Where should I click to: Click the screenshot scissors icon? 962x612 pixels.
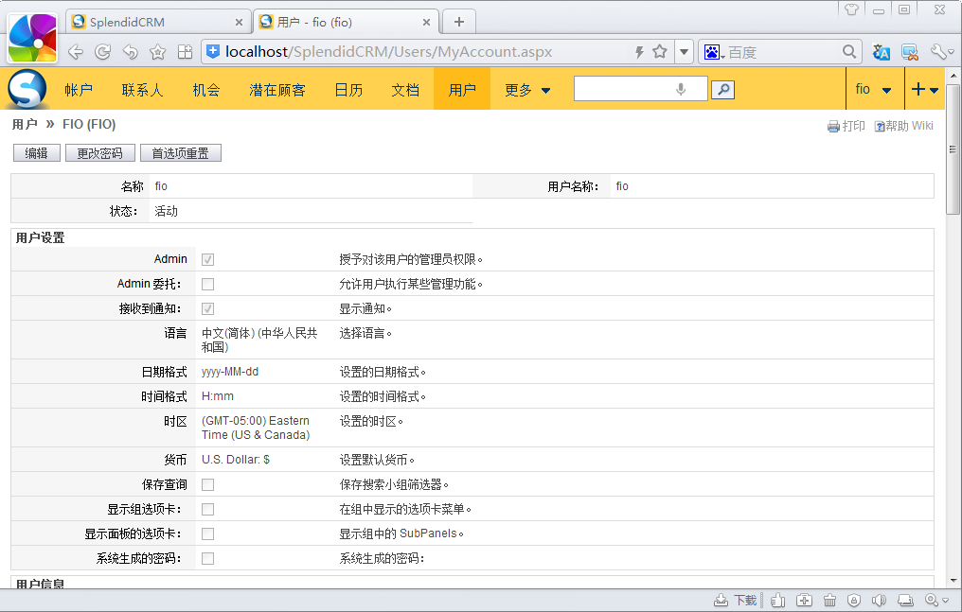[x=910, y=52]
